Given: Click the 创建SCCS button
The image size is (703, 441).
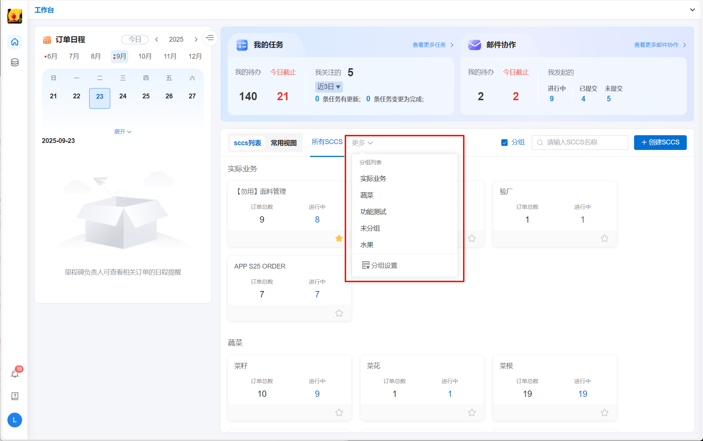Looking at the screenshot, I should 660,143.
